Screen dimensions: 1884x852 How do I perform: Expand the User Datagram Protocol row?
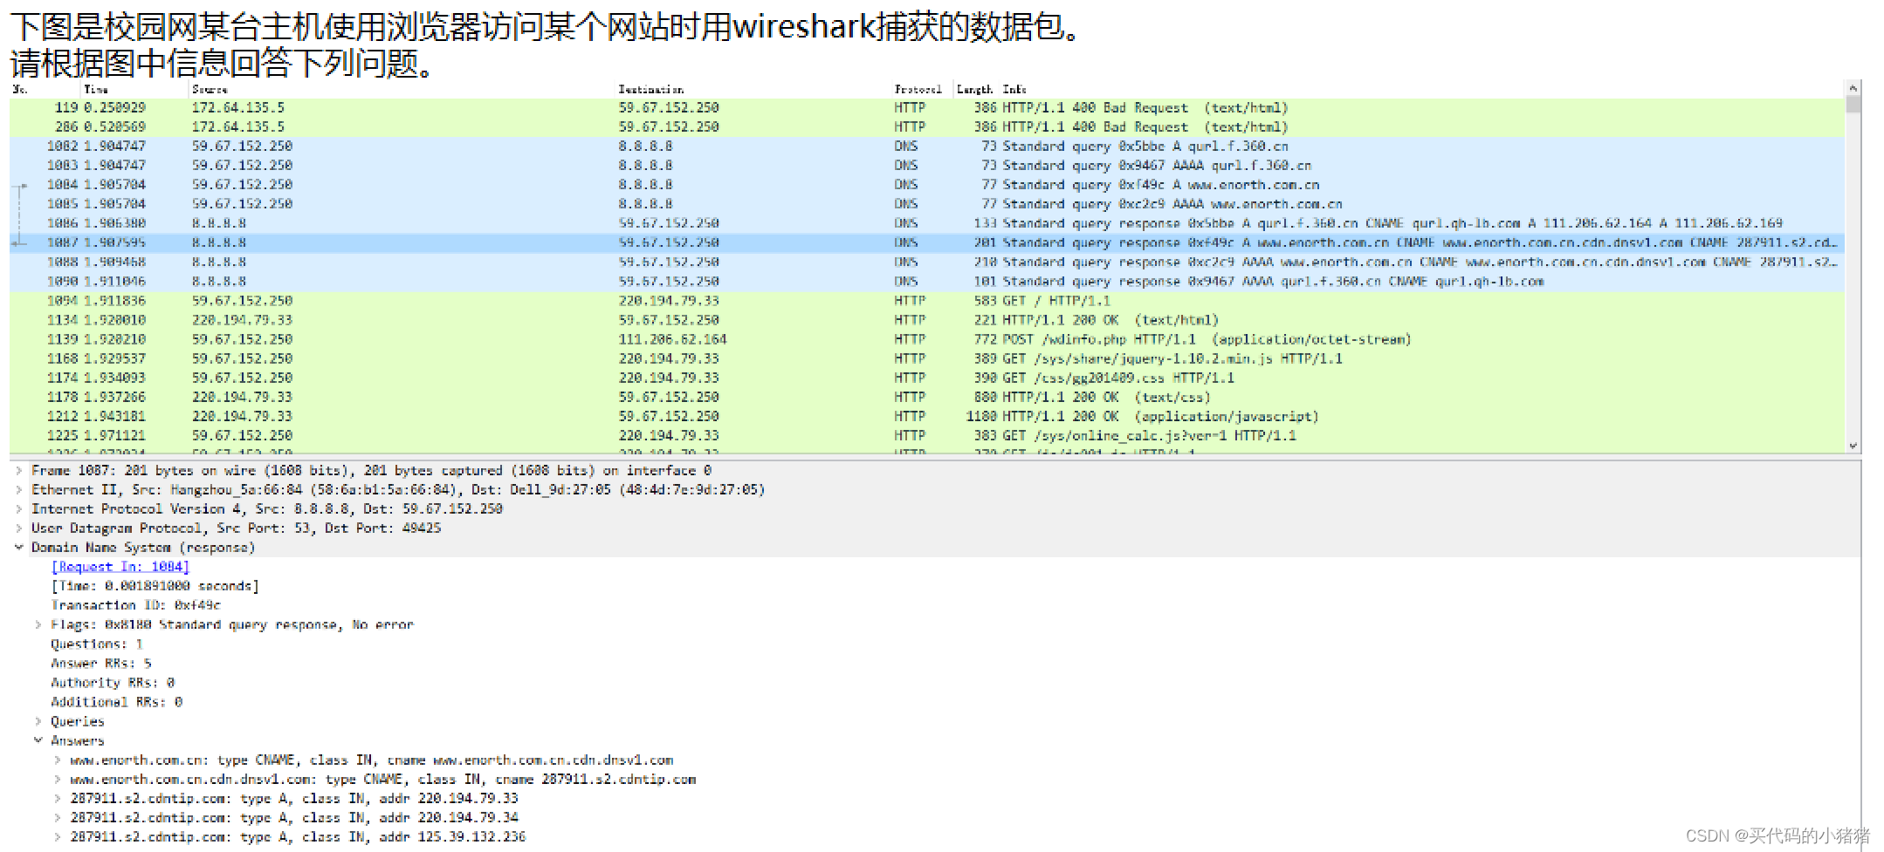(x=18, y=528)
